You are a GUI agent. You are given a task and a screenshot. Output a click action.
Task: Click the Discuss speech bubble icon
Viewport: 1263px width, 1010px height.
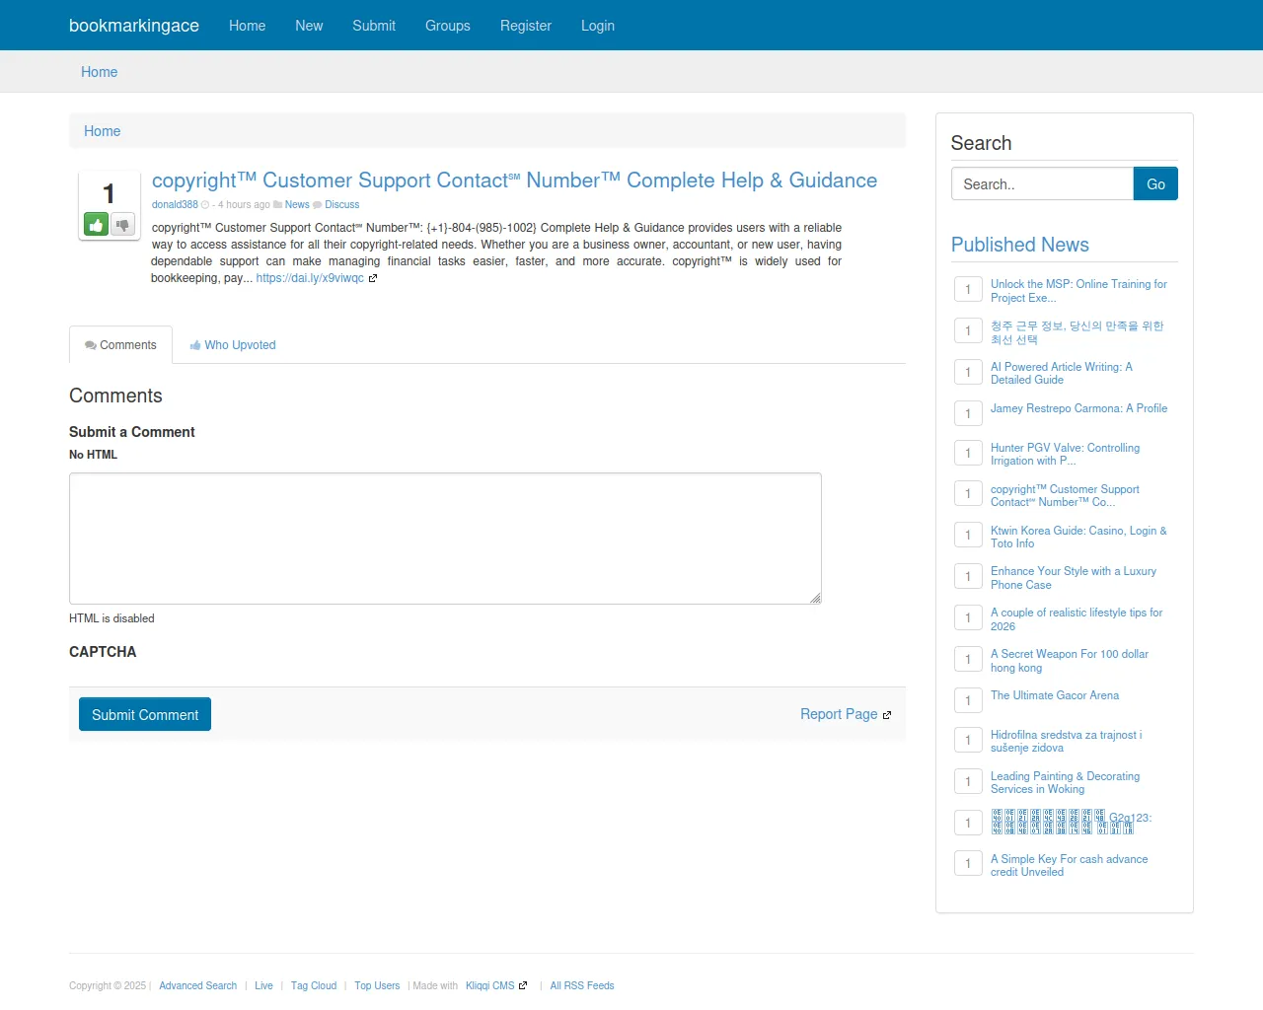tap(318, 205)
